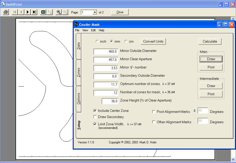Click Draw in the Intermediate group
Viewport: 236px width, 163px height.
click(211, 86)
